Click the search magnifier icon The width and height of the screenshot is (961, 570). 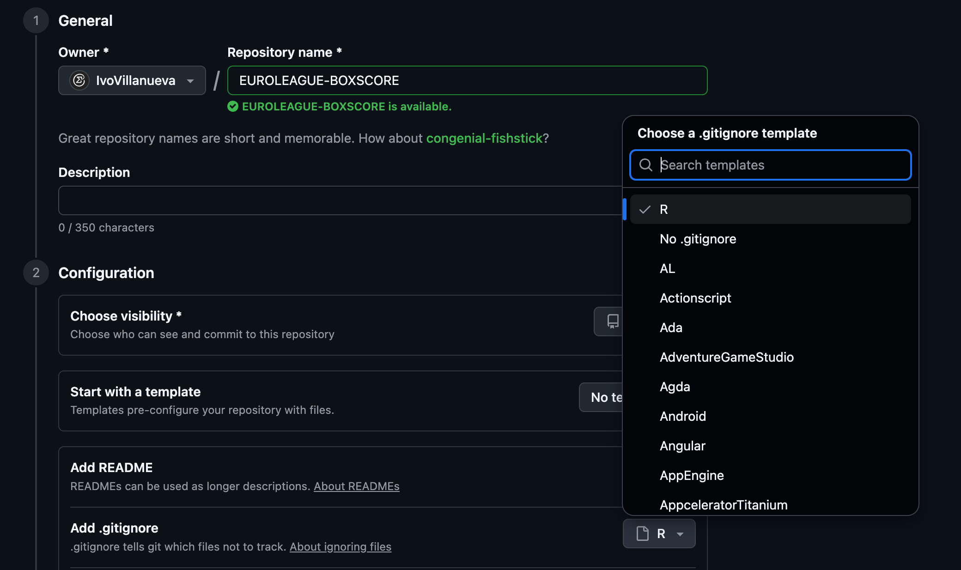645,165
